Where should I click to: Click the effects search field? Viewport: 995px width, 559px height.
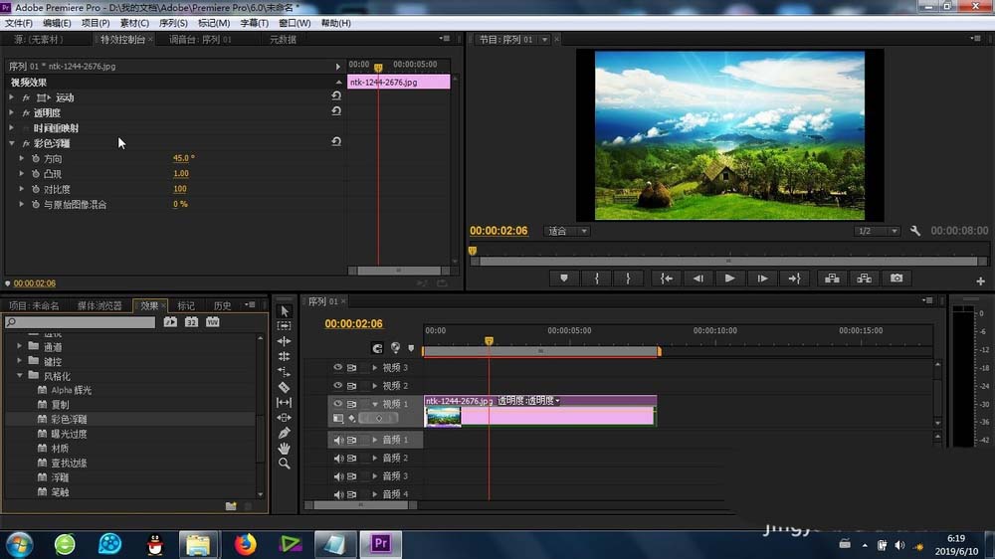(x=80, y=322)
